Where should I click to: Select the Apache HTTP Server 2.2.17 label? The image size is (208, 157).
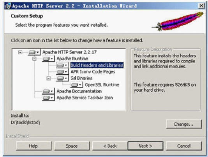click(x=69, y=52)
